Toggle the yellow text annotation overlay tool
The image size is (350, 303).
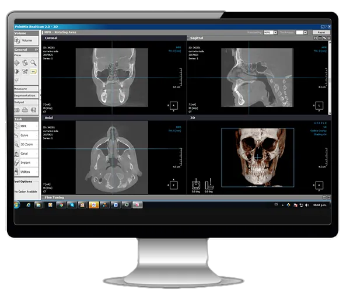[33, 71]
